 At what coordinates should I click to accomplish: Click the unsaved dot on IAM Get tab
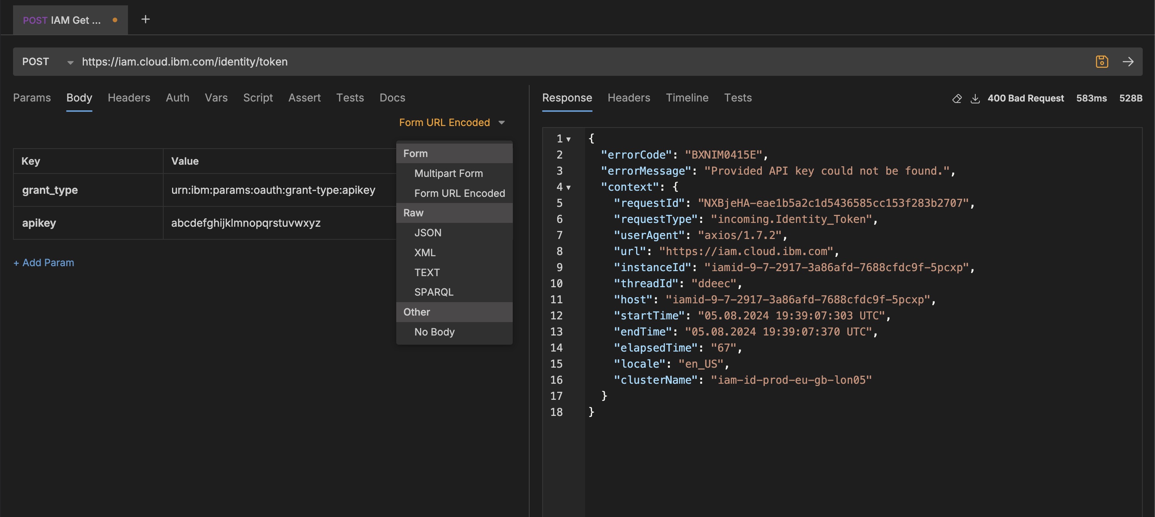coord(115,20)
